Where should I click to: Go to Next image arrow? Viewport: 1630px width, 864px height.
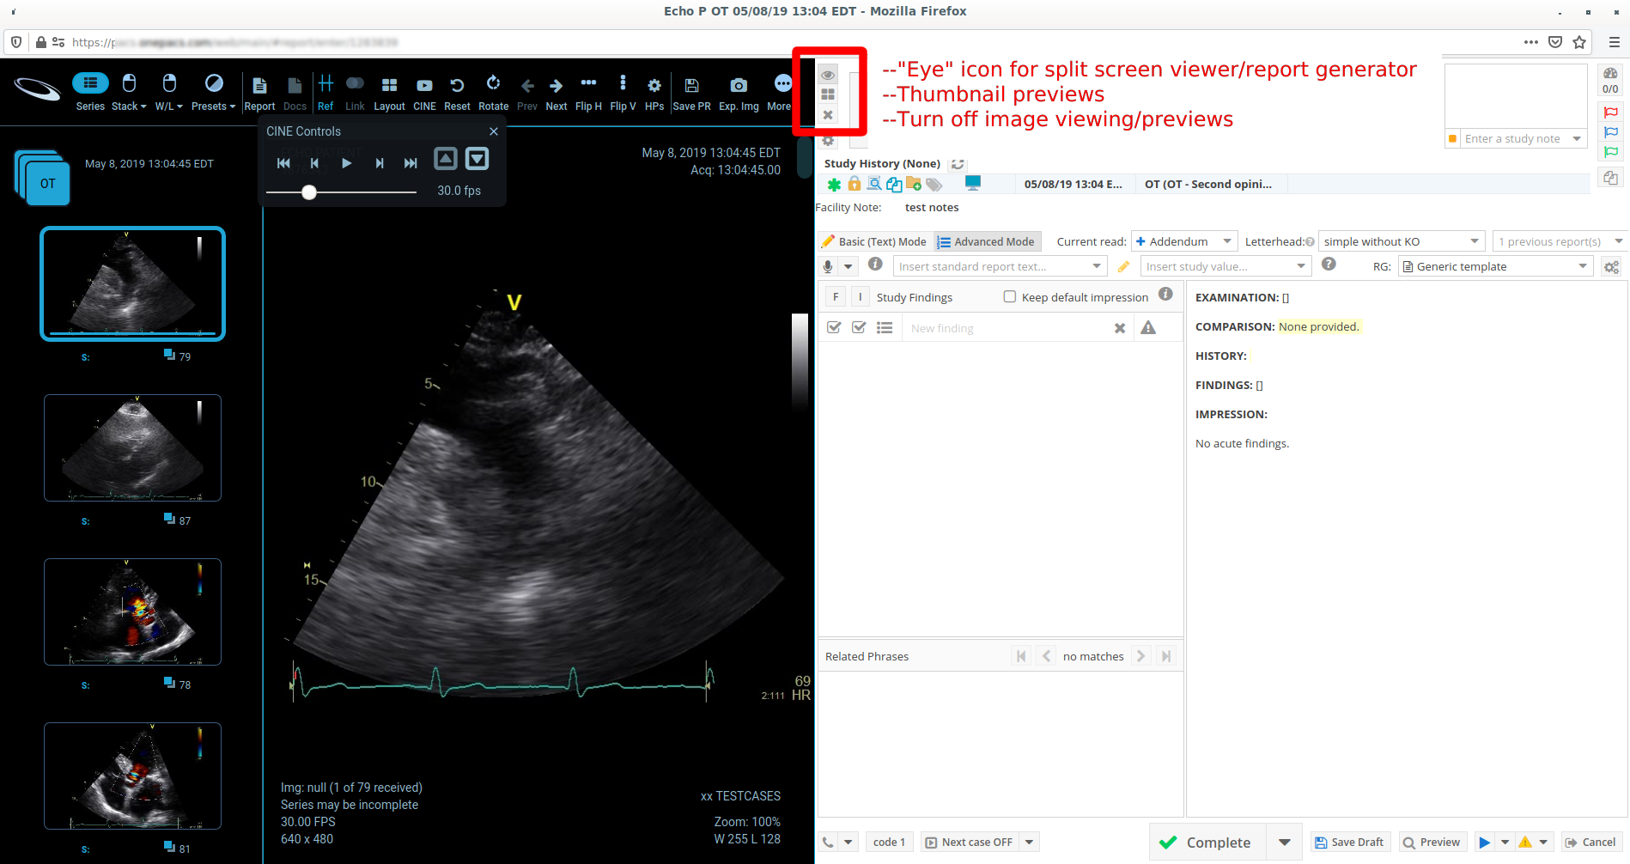click(556, 92)
